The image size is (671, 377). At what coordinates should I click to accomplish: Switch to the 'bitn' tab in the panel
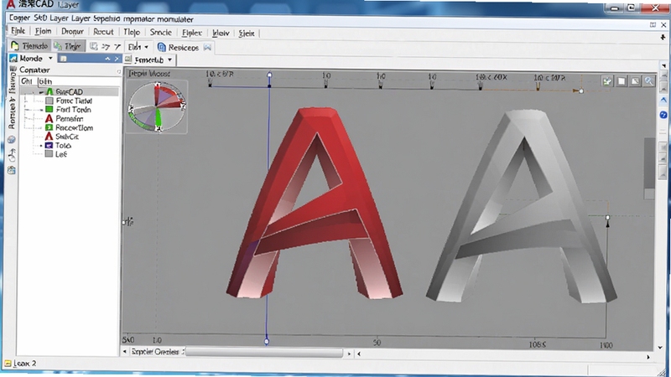click(x=45, y=81)
